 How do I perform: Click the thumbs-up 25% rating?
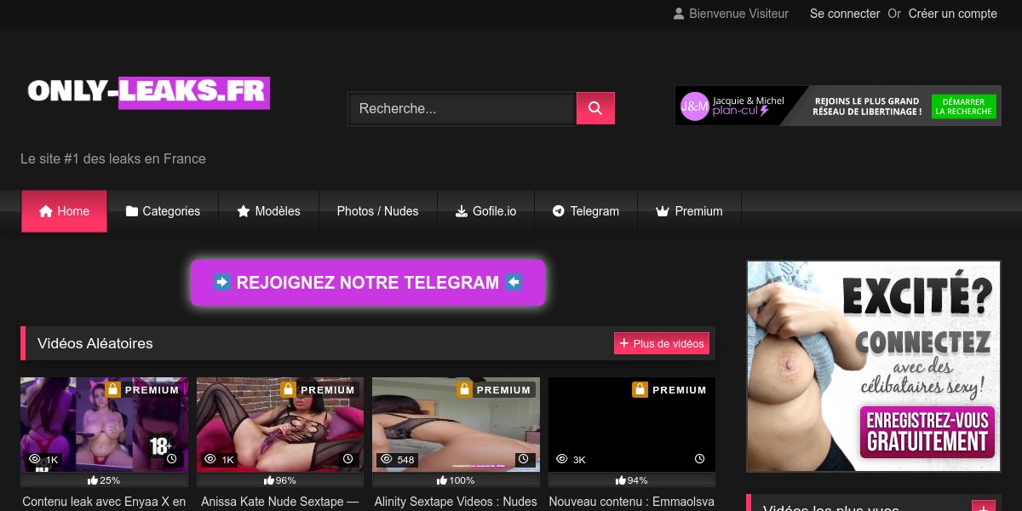pos(104,480)
